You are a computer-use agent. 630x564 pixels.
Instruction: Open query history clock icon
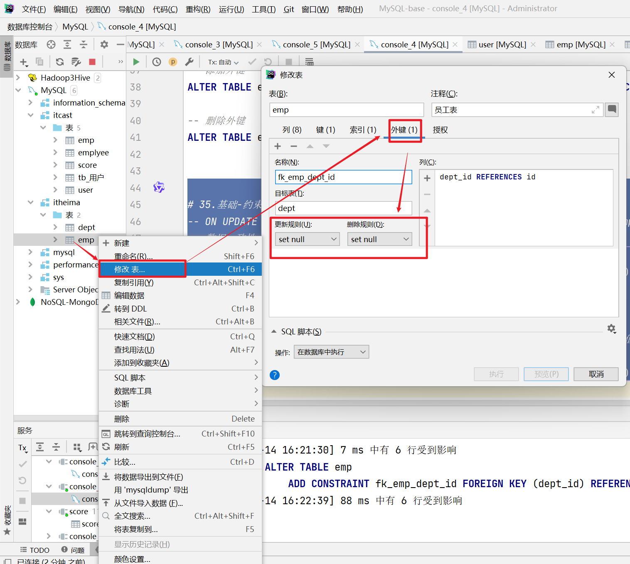tap(157, 62)
